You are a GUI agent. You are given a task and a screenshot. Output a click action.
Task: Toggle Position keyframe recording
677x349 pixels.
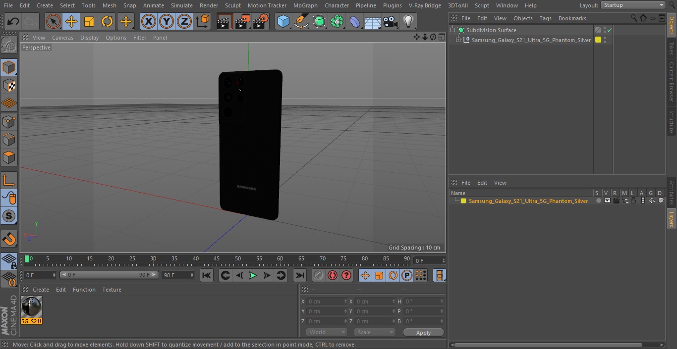click(365, 275)
